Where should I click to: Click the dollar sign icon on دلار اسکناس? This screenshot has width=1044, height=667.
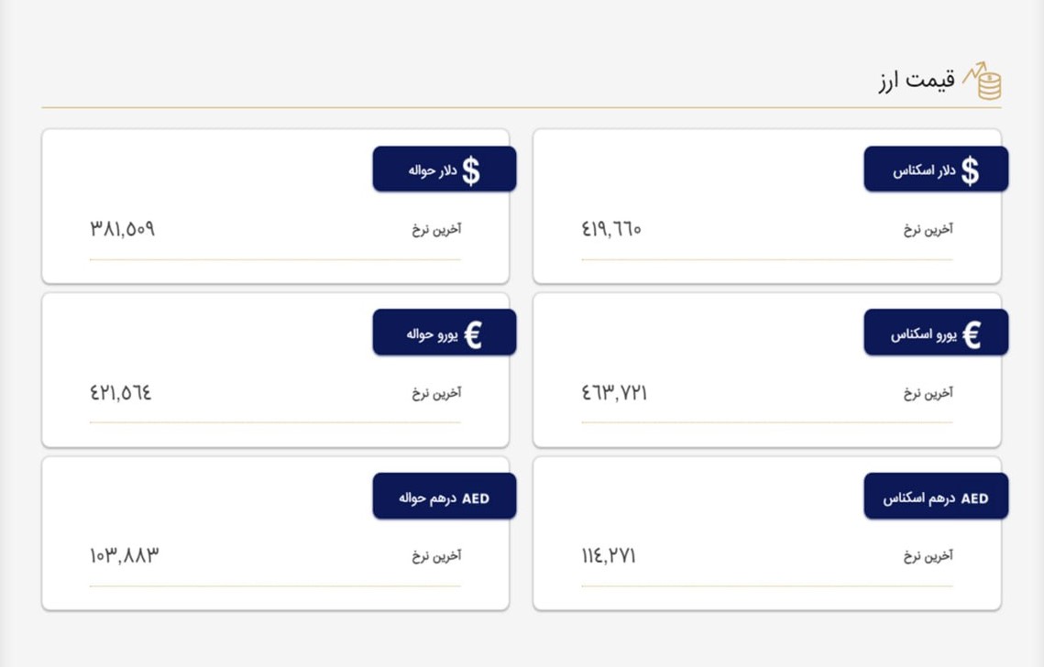(x=970, y=170)
